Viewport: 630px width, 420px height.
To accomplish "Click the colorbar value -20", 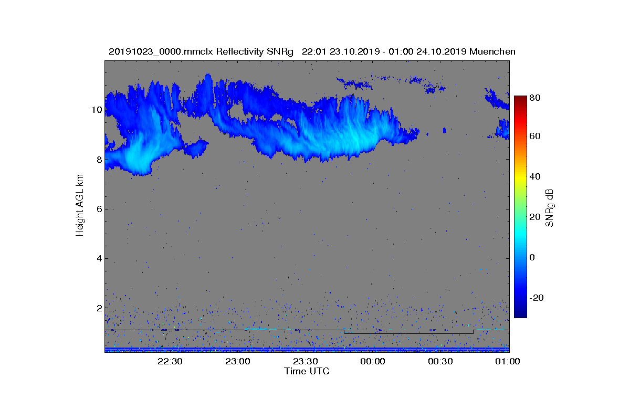I will pos(538,298).
